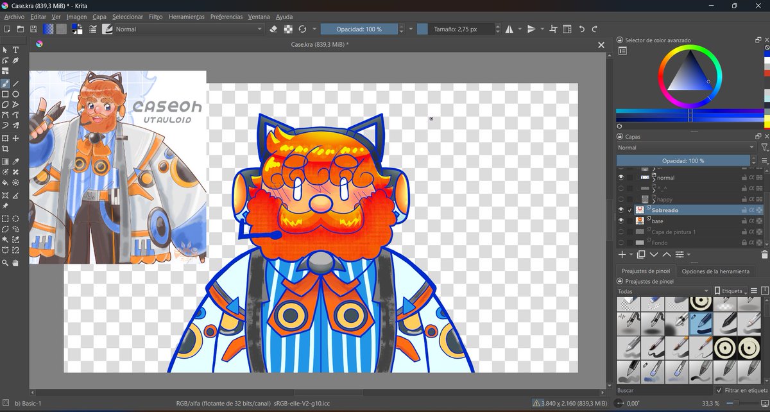Select the Line tool

tap(15, 83)
